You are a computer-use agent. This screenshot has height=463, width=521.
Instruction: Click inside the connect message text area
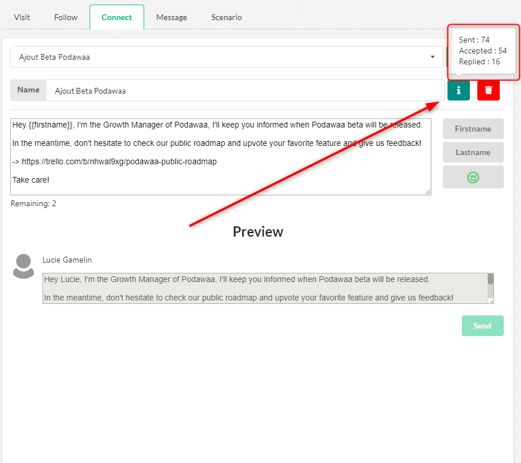(221, 157)
